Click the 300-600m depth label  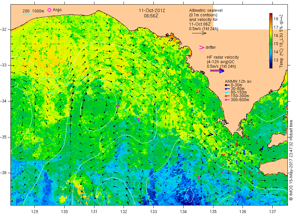click(240, 100)
